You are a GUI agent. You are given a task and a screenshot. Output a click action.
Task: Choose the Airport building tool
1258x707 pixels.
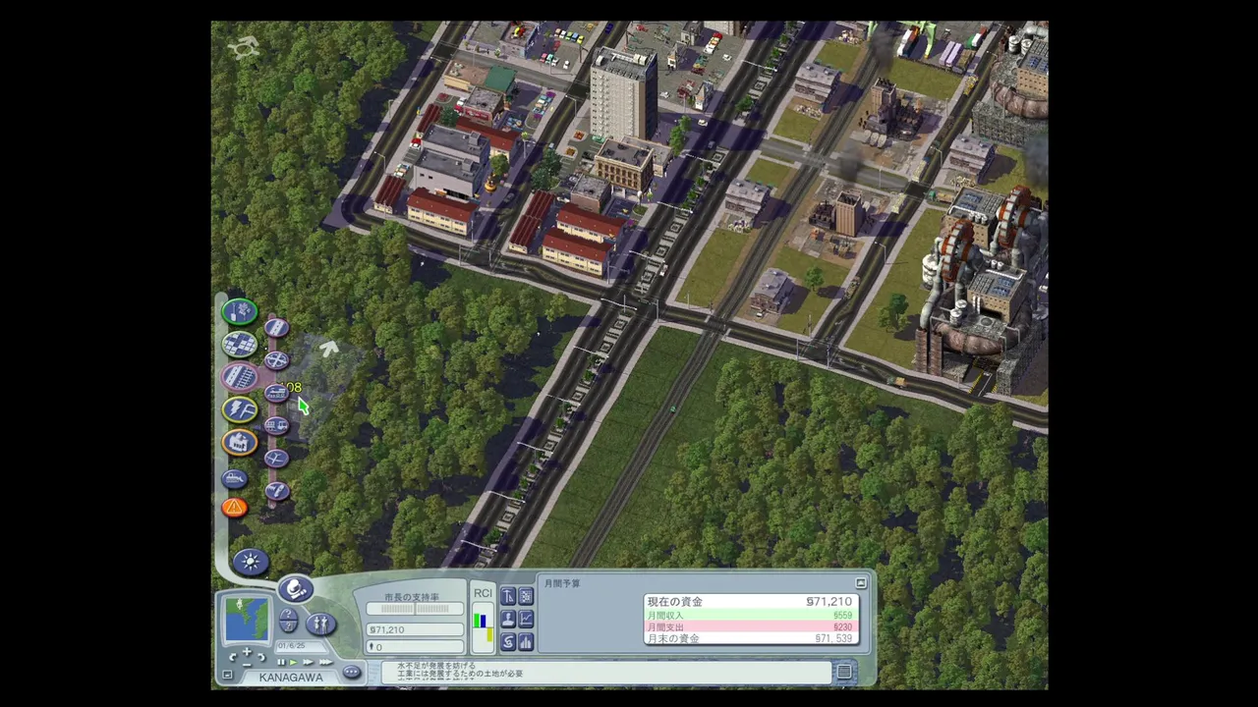[x=277, y=458]
